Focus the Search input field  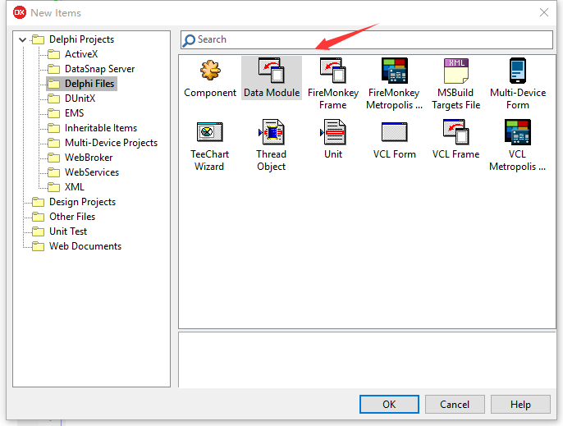click(x=367, y=39)
